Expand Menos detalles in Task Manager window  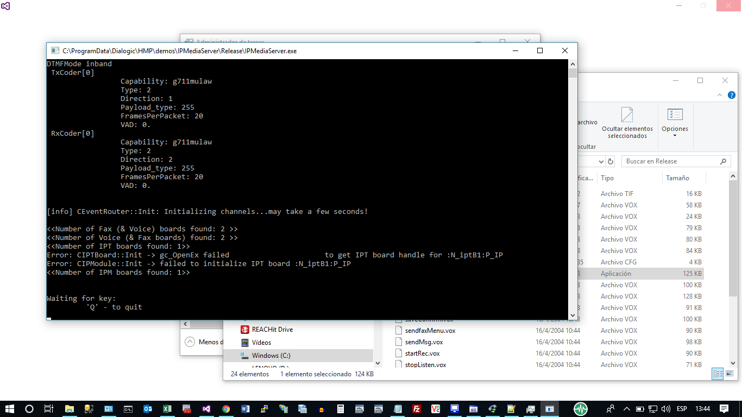tap(205, 342)
